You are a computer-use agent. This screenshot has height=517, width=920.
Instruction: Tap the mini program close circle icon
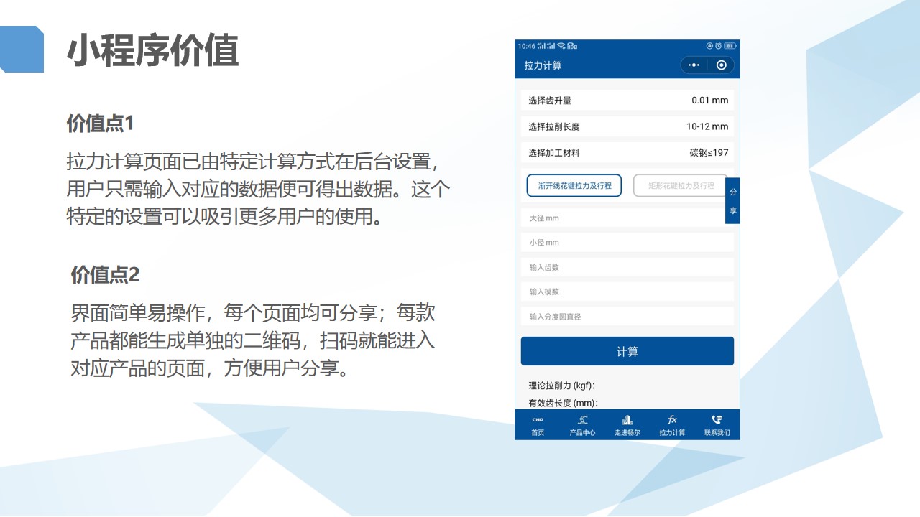[722, 65]
